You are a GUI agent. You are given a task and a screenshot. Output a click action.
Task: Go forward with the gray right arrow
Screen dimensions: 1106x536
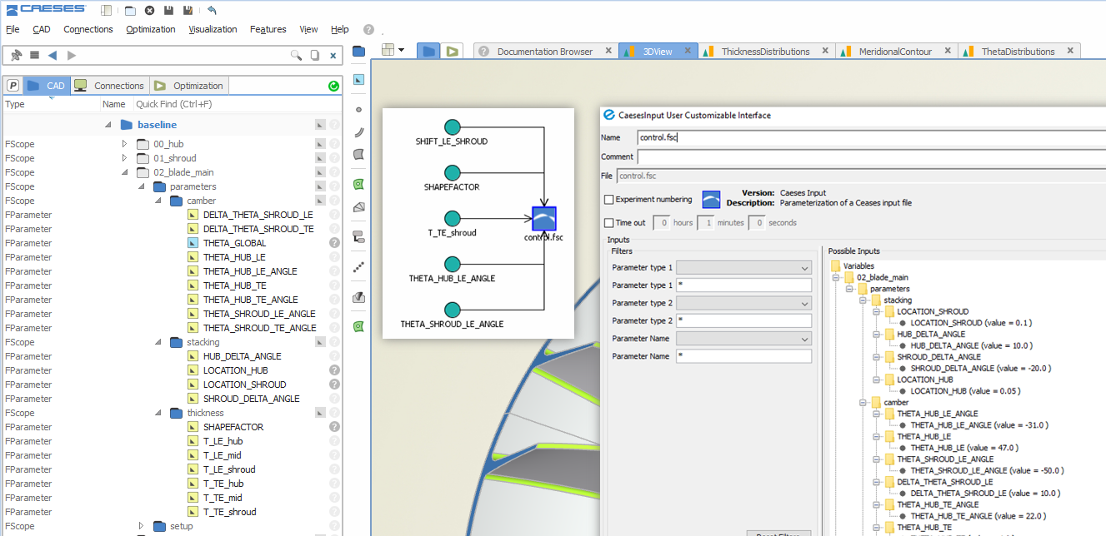pos(72,55)
